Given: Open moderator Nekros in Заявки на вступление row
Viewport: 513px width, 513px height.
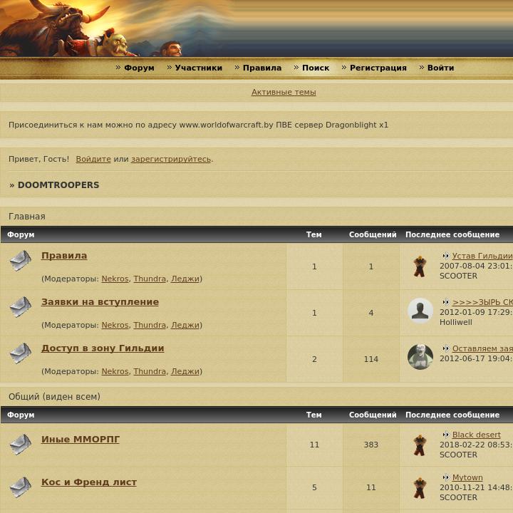Looking at the screenshot, I should 115,325.
